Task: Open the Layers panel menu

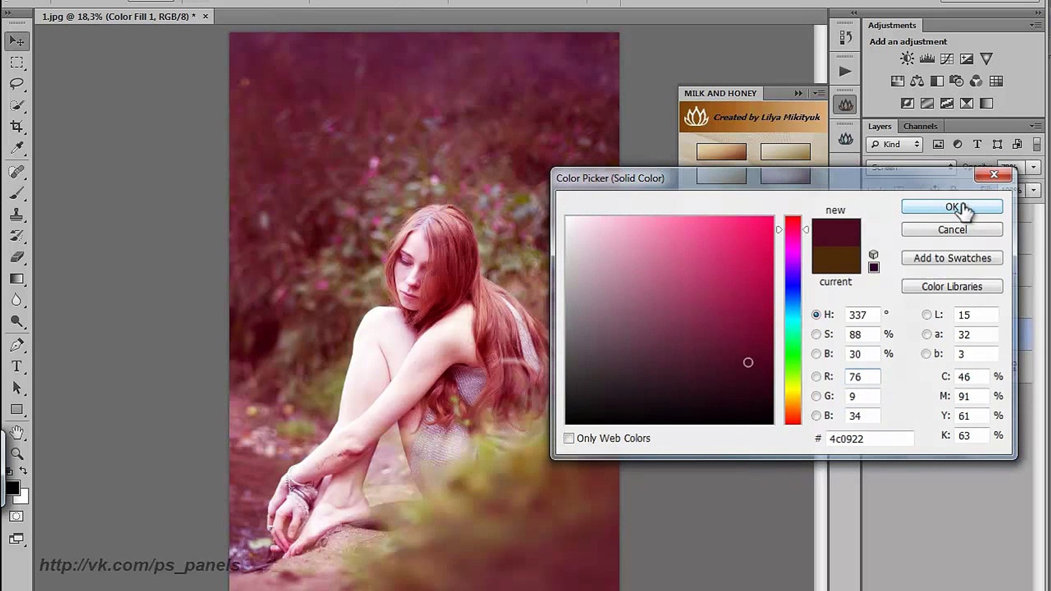Action: [x=1035, y=126]
